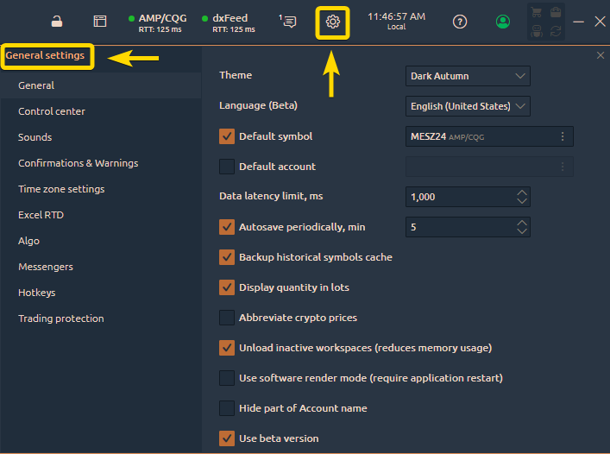Expand the Theme dropdown showing Dark Autumn
This screenshot has width=610, height=454.
click(468, 76)
